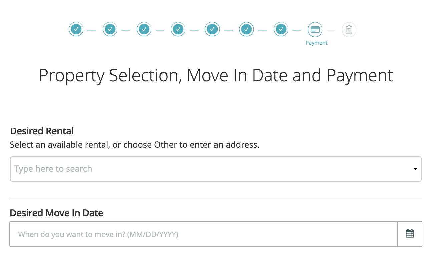
Task: Click the Payment step label
Action: pyautogui.click(x=316, y=43)
